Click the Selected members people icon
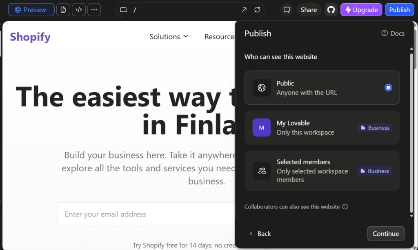 [x=262, y=170]
